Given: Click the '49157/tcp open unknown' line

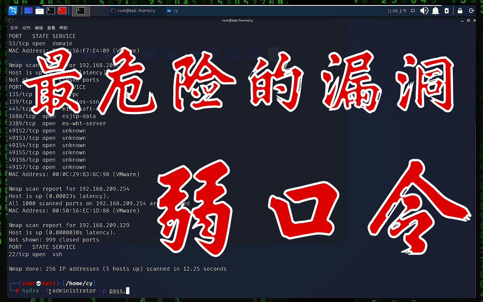Looking at the screenshot, I should (47, 167).
